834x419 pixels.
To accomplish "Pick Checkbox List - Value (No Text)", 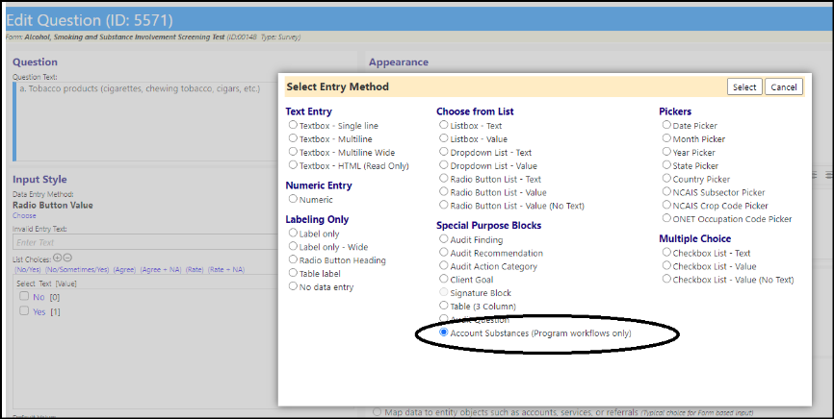I will [666, 279].
